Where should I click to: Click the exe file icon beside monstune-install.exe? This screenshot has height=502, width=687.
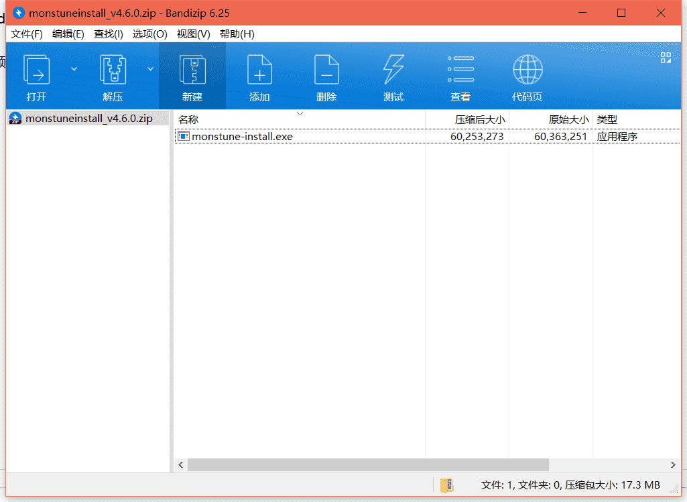184,136
